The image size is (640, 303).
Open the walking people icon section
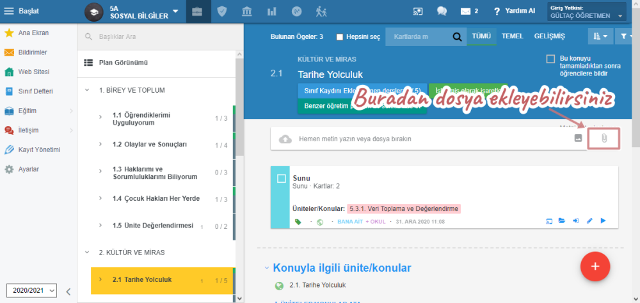[x=321, y=12]
